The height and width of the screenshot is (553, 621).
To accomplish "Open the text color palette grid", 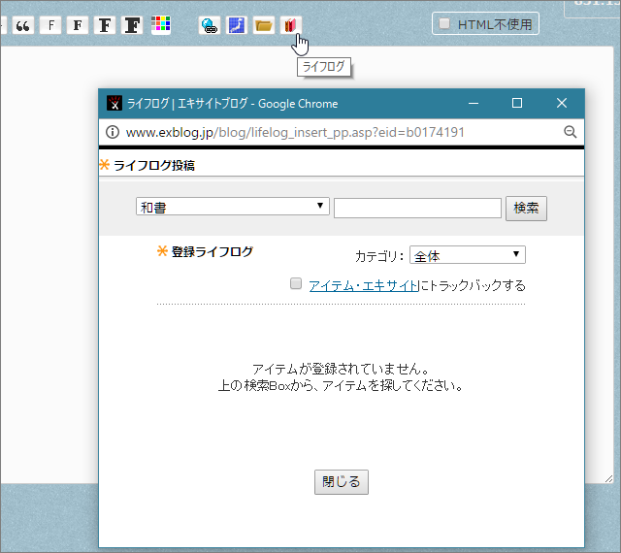I will (161, 24).
